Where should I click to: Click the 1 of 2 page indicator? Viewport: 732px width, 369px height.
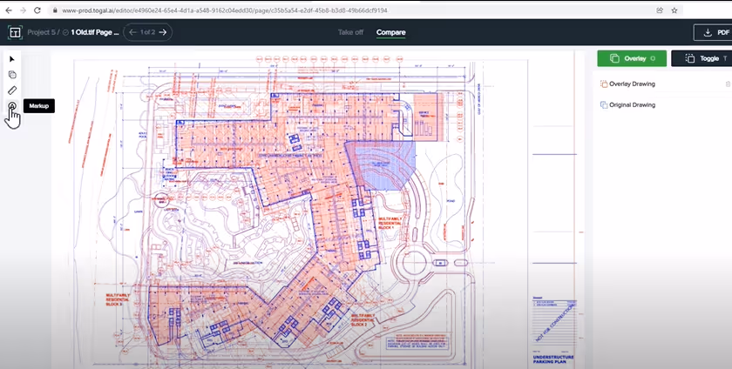coord(147,32)
